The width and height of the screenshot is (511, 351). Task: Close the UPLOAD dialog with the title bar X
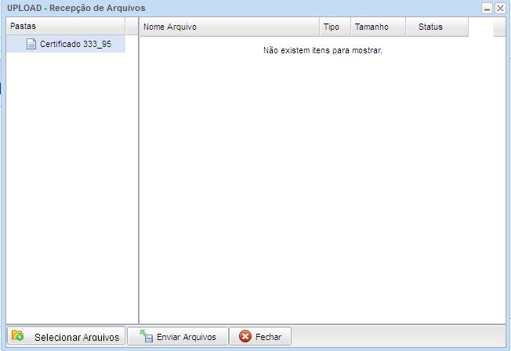coord(500,8)
